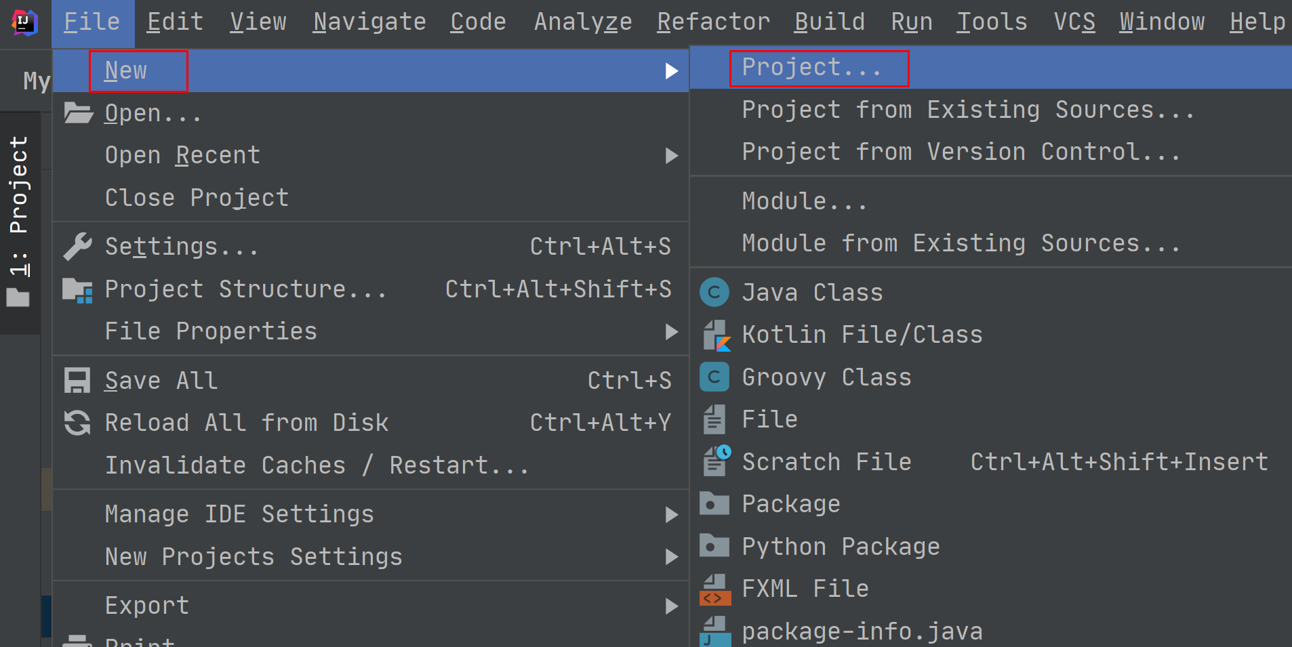Open the Refactor menu
This screenshot has width=1292, height=647.
pos(713,22)
